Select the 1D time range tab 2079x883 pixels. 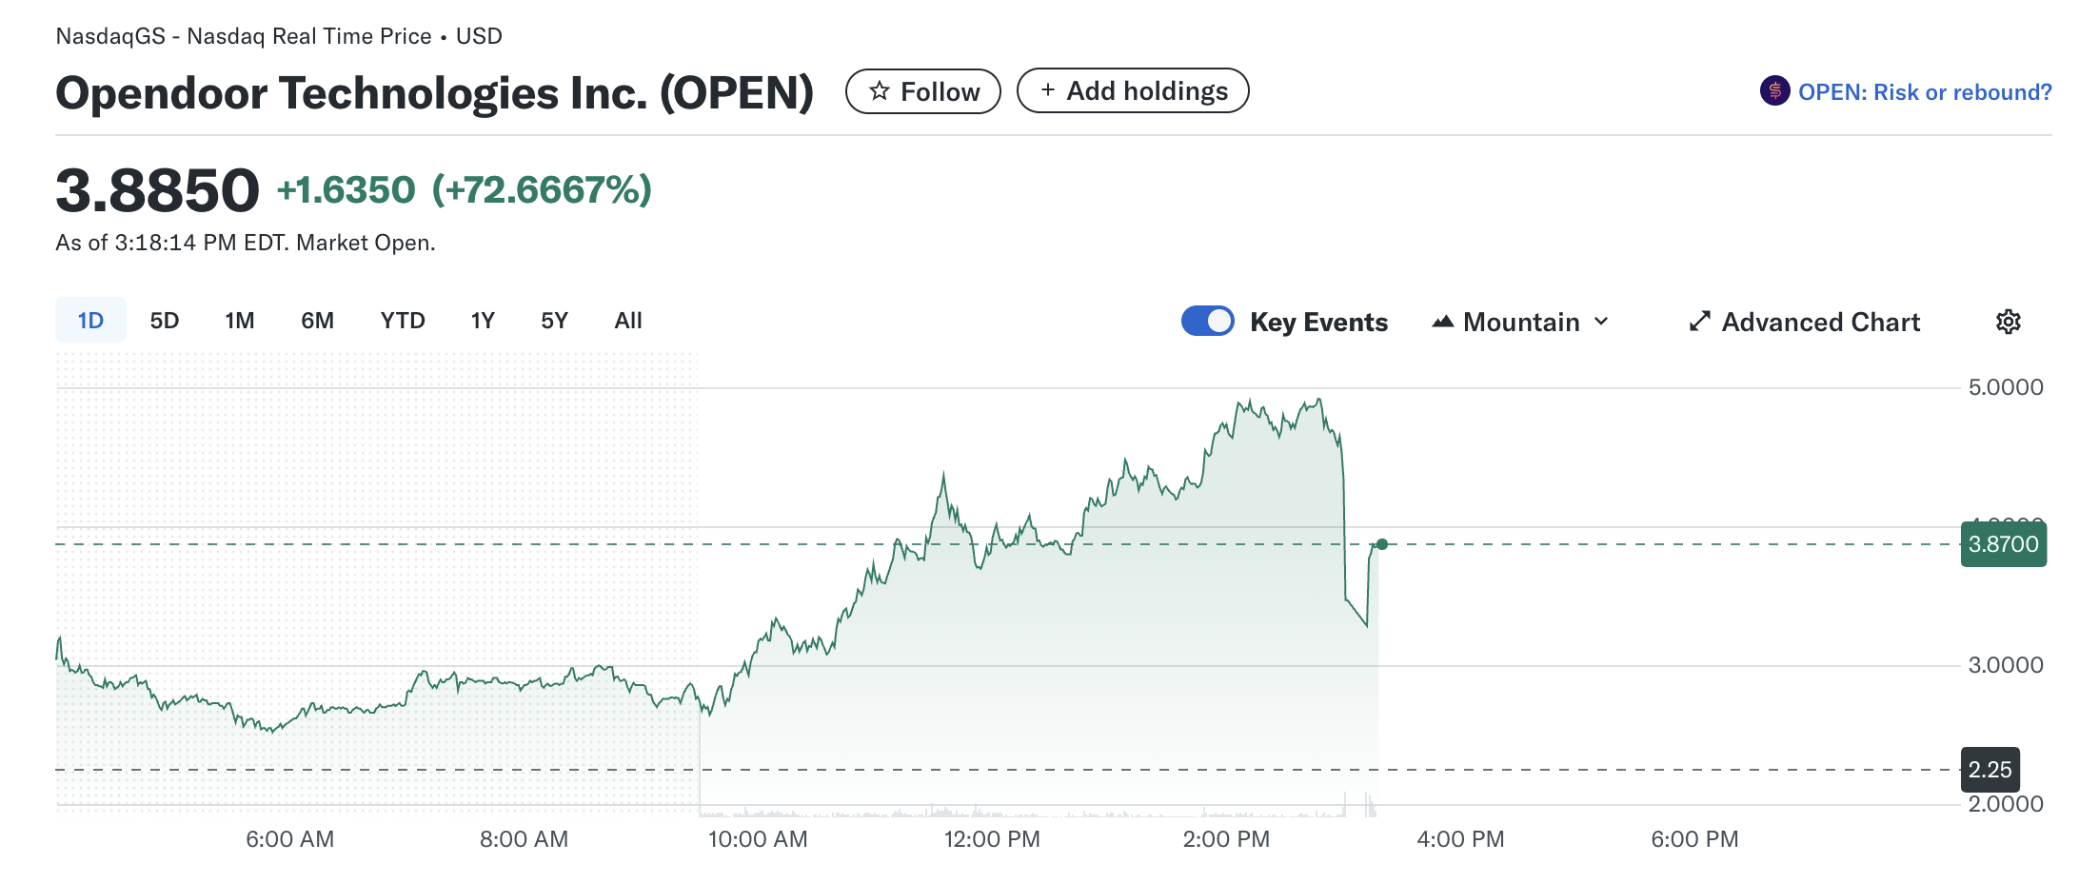pos(90,321)
